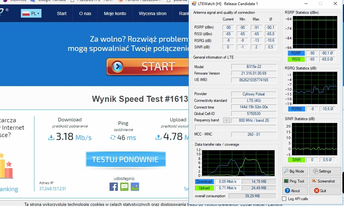Launch the Ping Tool

[x=295, y=181]
